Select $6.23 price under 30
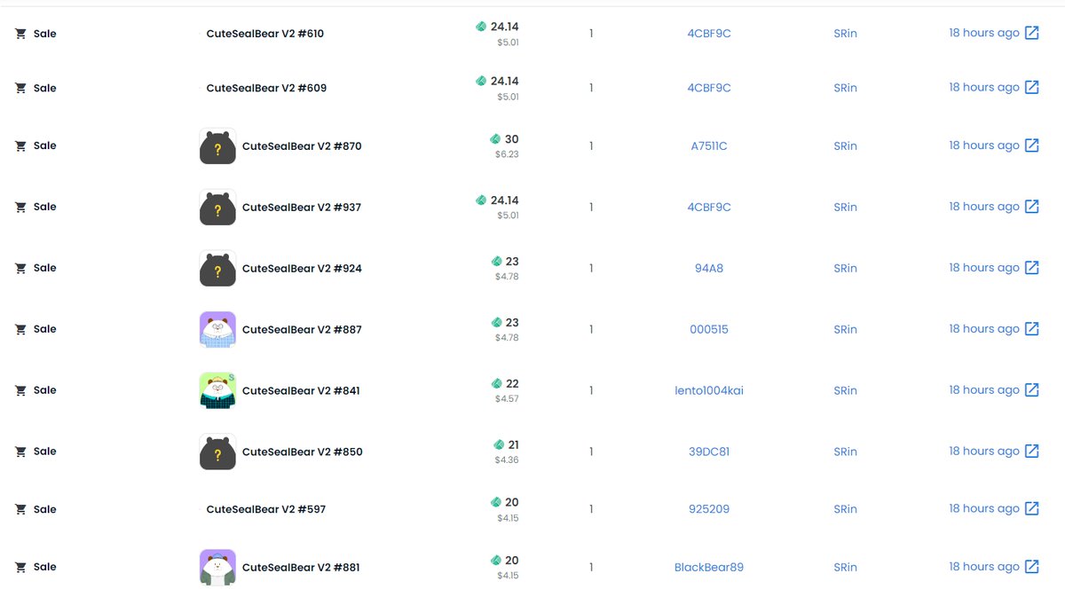The height and width of the screenshot is (589, 1065). (x=507, y=154)
